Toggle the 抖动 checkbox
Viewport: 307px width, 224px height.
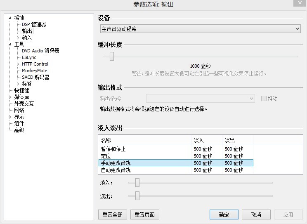(x=264, y=98)
